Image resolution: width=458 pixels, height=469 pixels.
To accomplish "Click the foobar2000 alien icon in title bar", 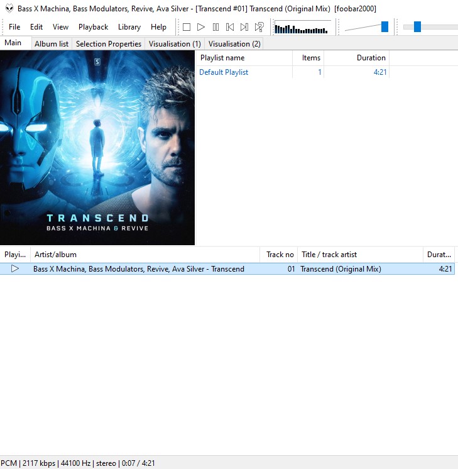I will click(x=9, y=8).
